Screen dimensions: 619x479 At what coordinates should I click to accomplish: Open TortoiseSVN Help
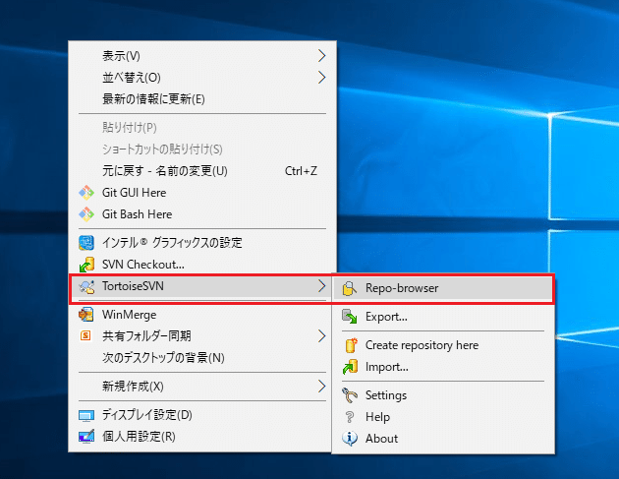point(443,417)
